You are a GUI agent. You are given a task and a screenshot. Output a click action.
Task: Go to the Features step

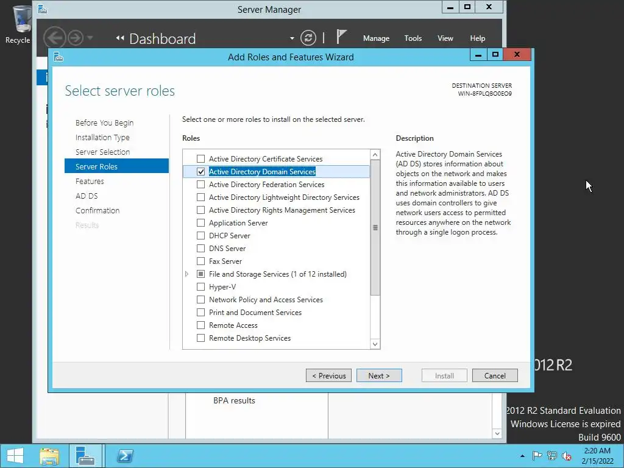(x=90, y=181)
